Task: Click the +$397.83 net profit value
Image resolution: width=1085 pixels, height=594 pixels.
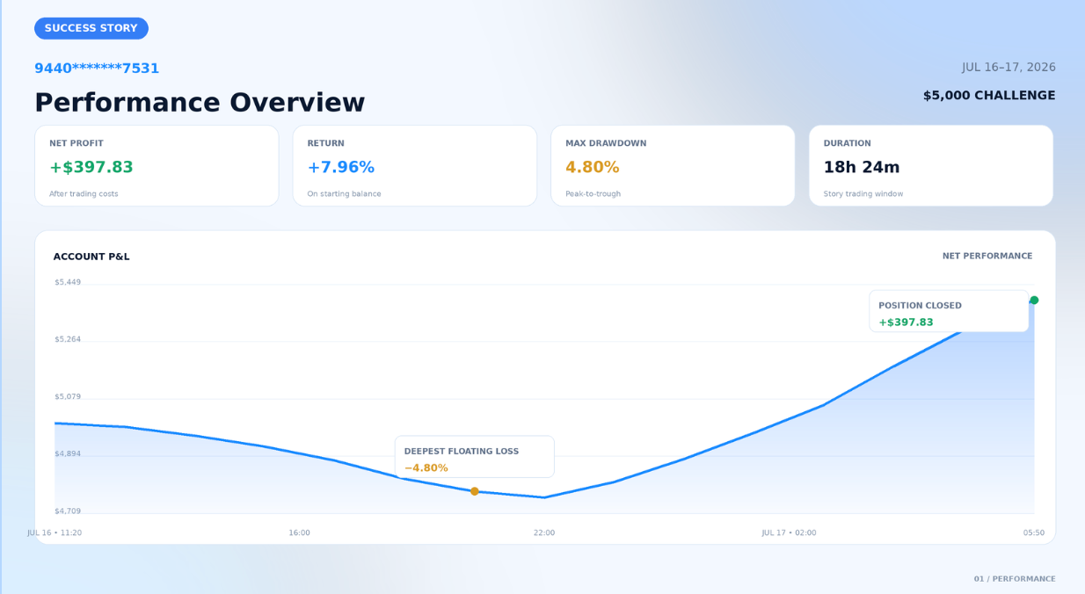Action: [91, 167]
